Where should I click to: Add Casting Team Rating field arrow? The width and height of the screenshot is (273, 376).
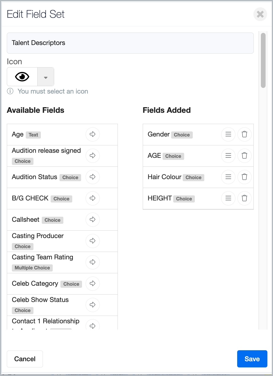point(93,262)
